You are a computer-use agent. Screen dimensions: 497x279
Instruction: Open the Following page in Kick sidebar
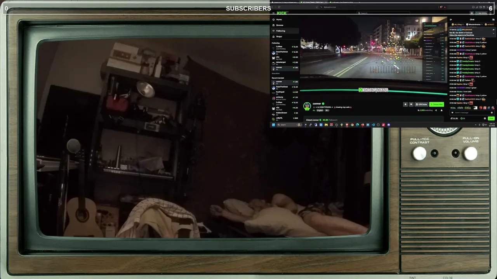(285, 31)
